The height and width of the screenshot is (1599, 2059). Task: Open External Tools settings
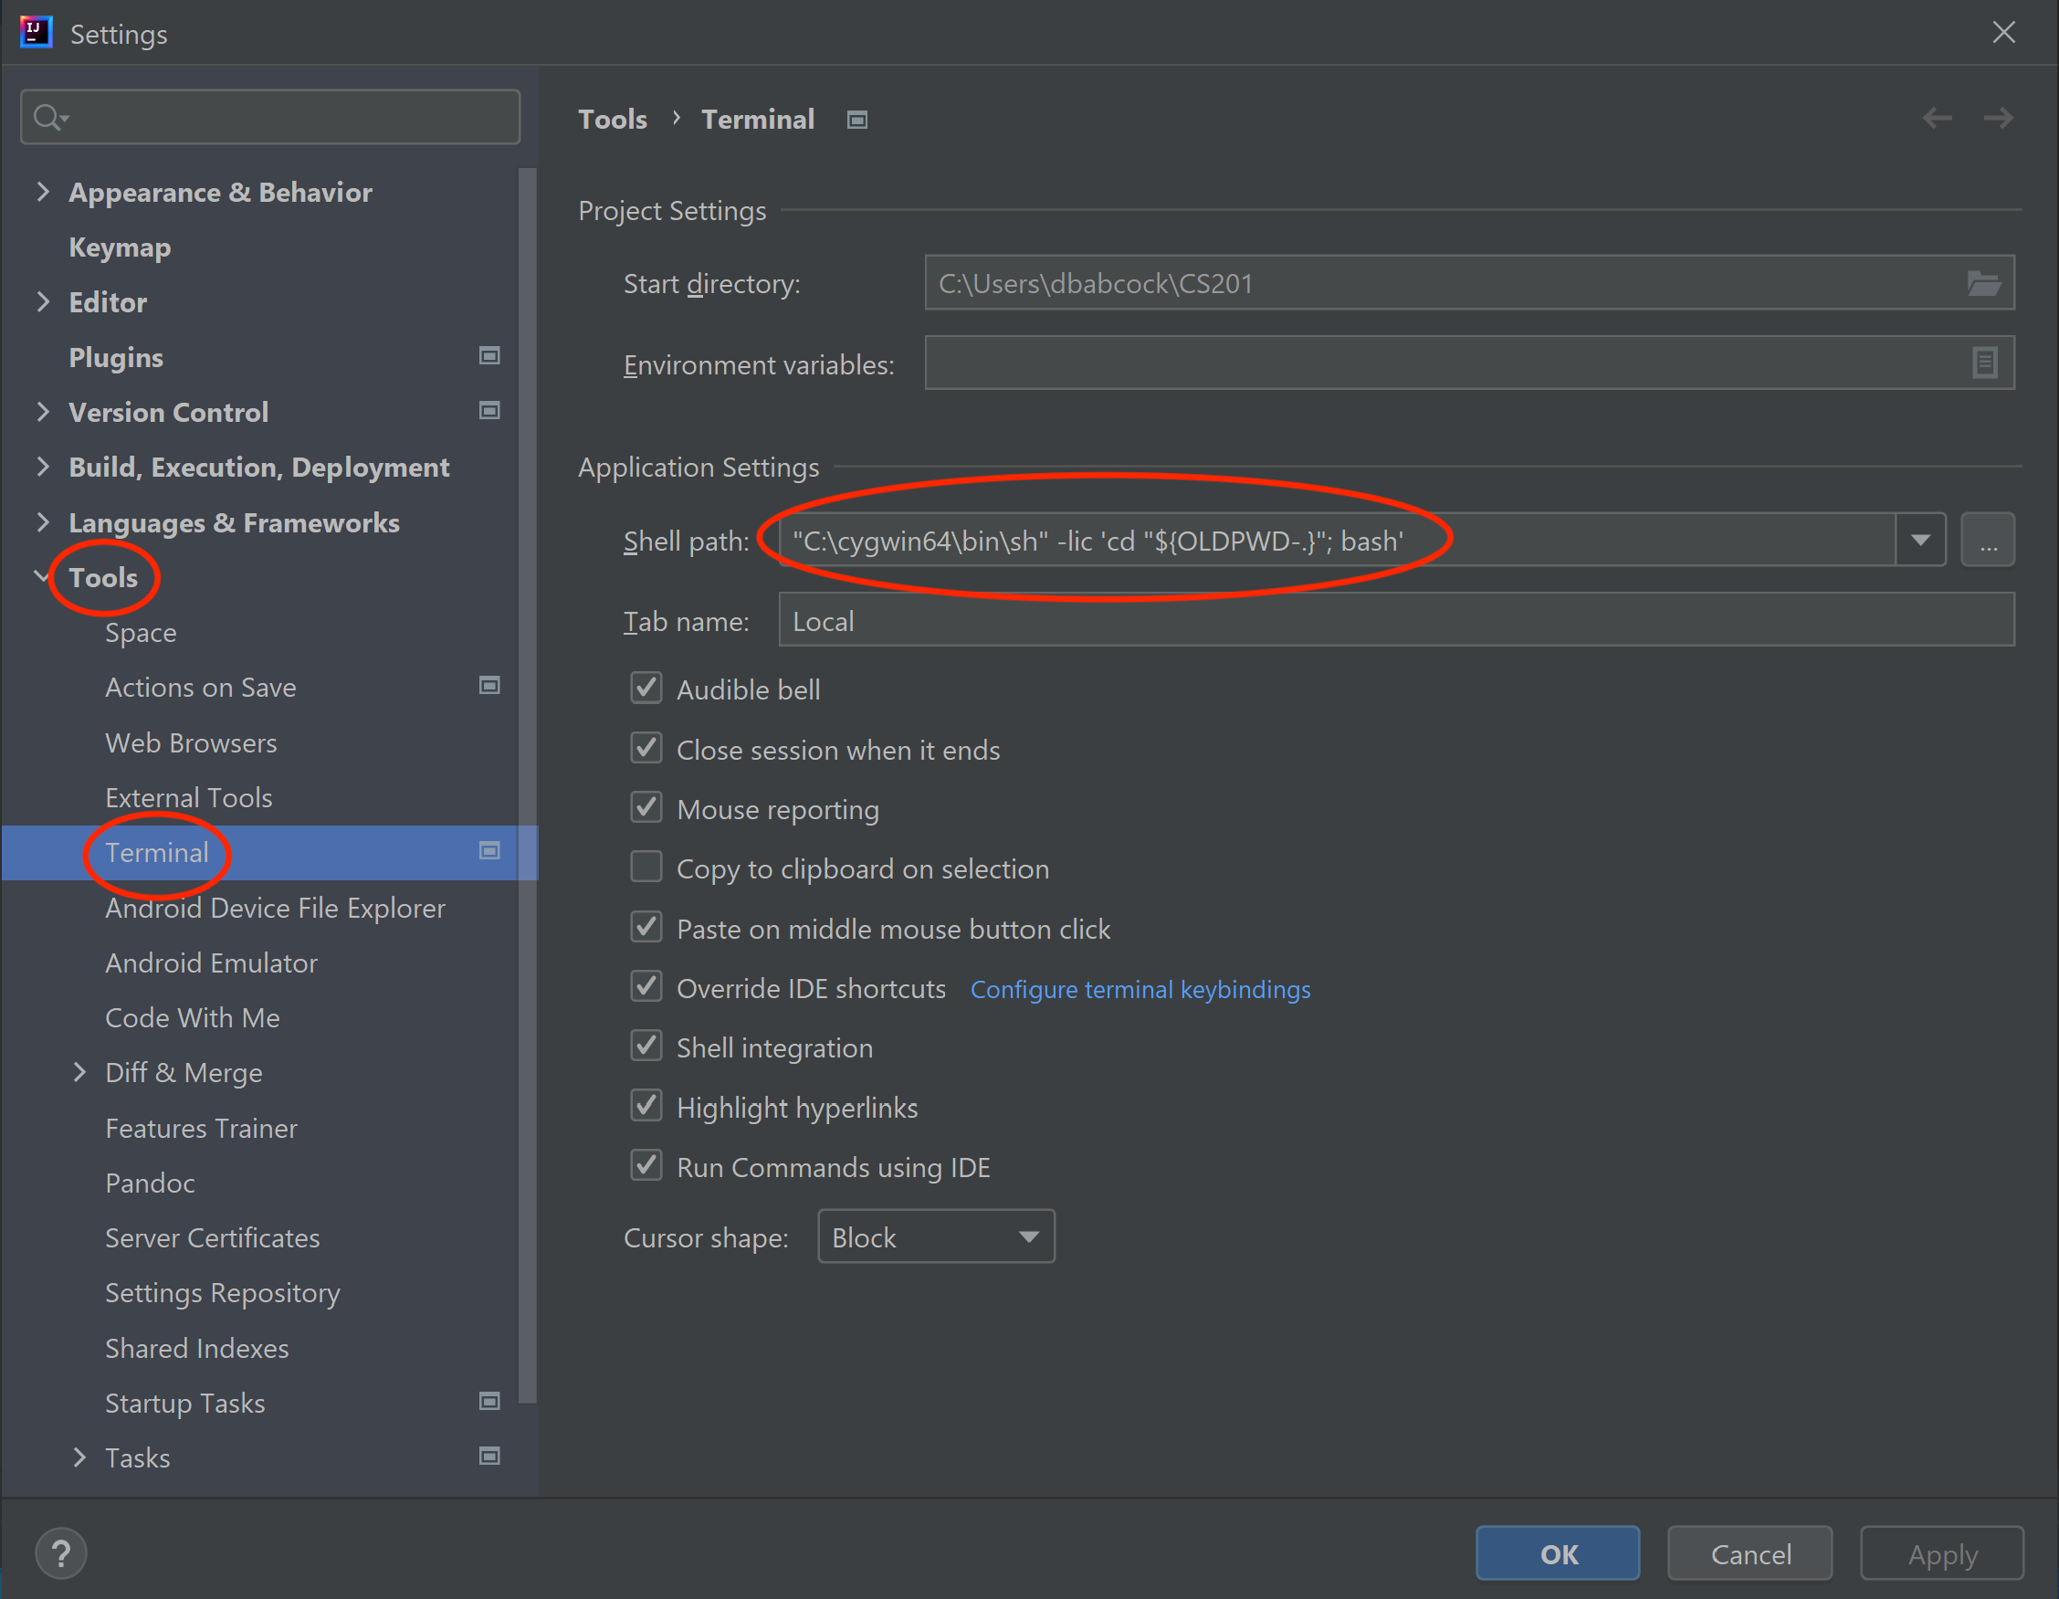click(189, 797)
